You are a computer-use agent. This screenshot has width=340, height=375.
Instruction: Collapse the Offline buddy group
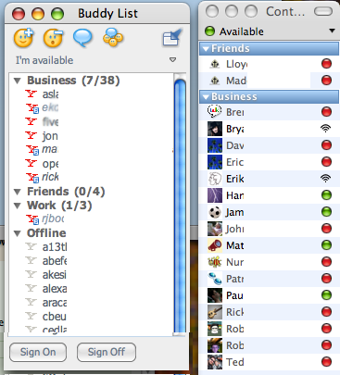18,233
